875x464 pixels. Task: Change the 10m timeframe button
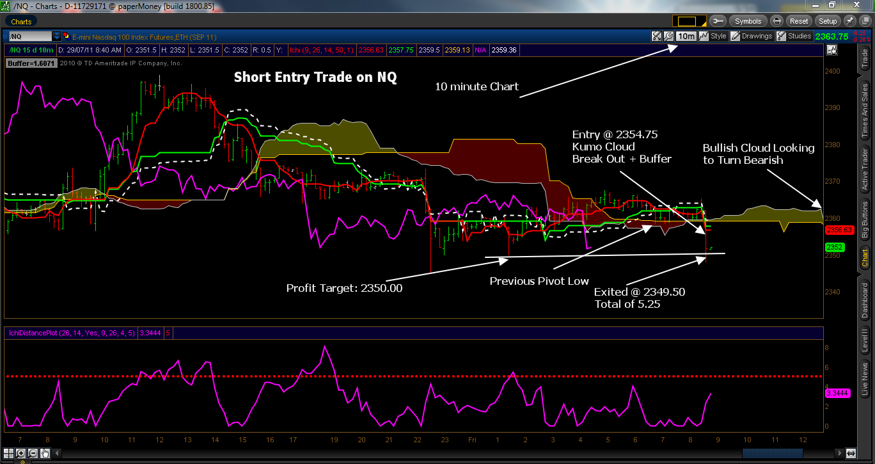click(686, 36)
